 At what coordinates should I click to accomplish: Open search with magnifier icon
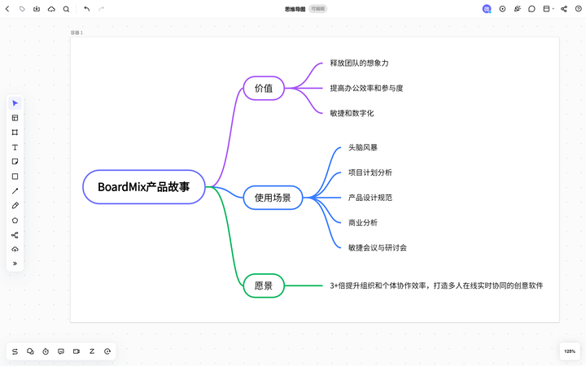(x=66, y=9)
